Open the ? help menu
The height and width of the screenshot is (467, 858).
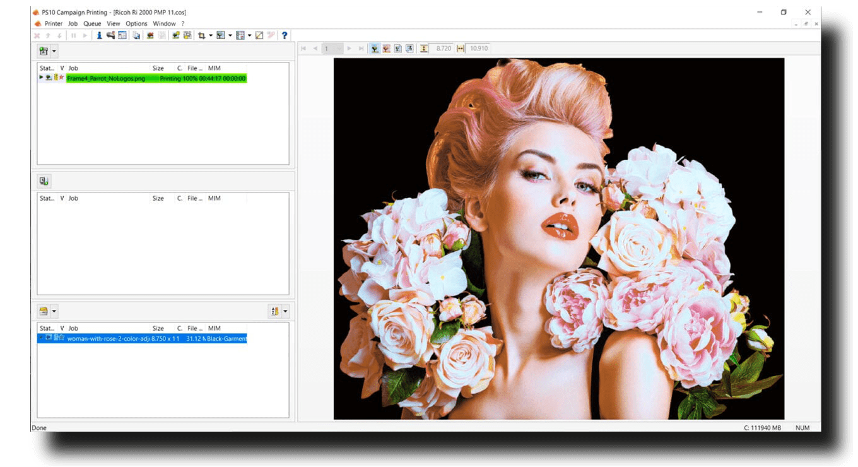tap(183, 24)
